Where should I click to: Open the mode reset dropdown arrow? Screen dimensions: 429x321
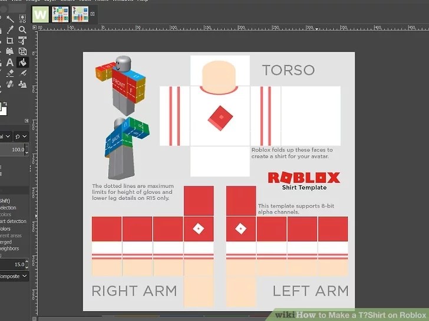tap(21, 136)
